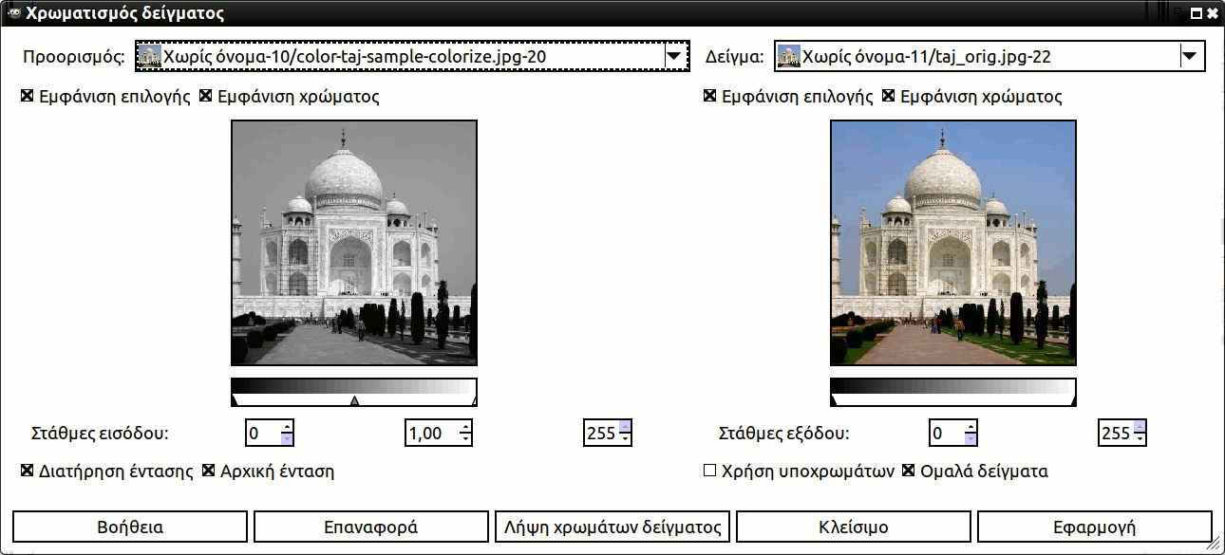Click the destination image thumbnail icon
This screenshot has width=1225, height=555.
point(150,56)
